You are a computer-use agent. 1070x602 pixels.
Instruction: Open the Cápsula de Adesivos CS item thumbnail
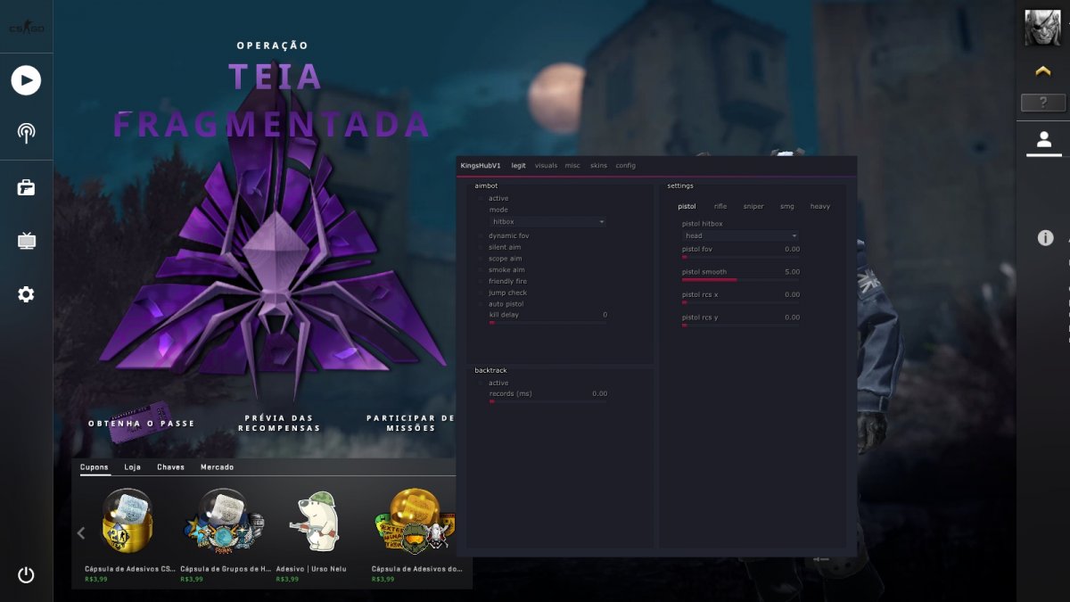pyautogui.click(x=128, y=521)
